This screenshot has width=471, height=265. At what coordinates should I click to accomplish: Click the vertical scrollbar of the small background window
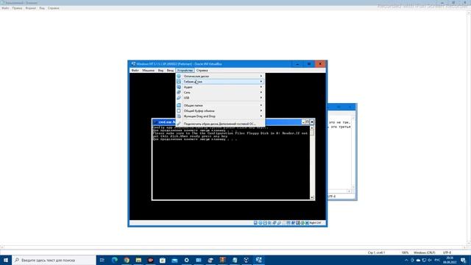coord(353,152)
